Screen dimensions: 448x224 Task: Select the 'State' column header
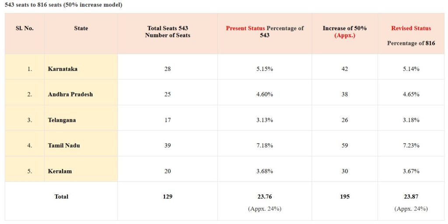81,28
